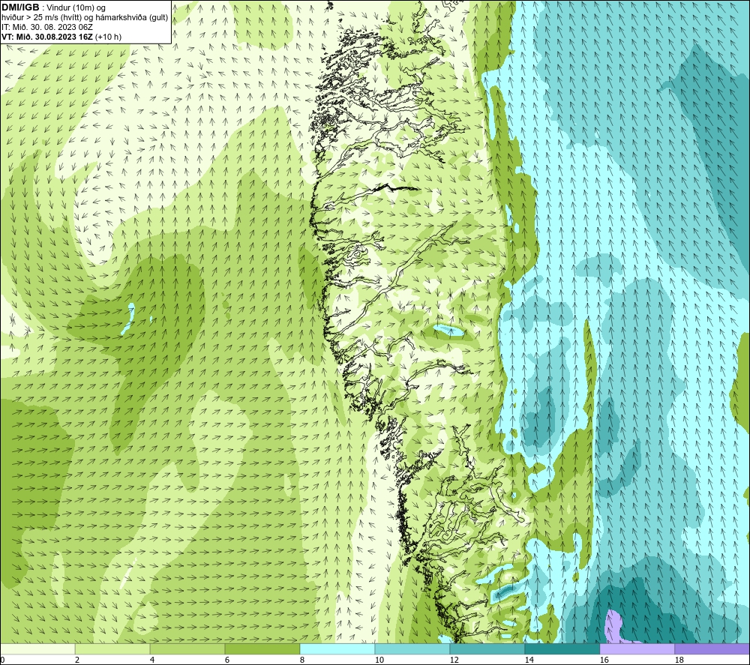Click the legend scale label '16'
The width and height of the screenshot is (750, 665).
click(x=604, y=660)
